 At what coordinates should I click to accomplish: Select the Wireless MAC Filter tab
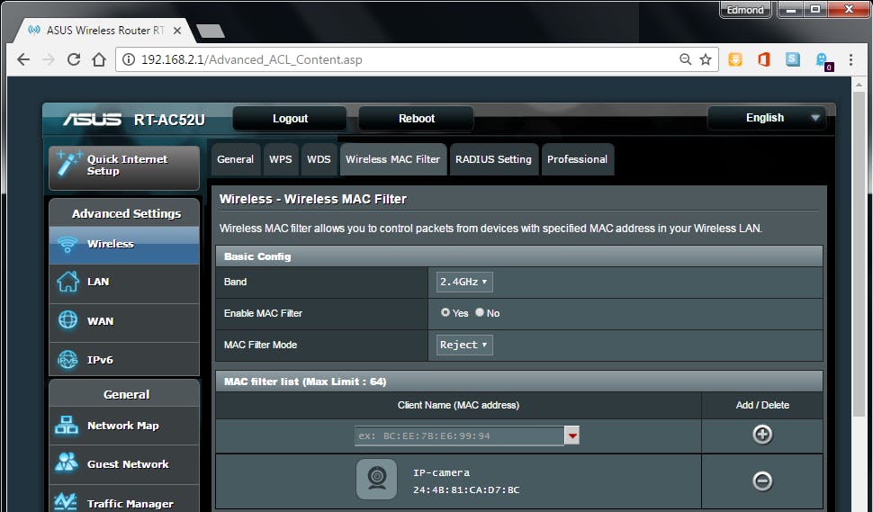(393, 159)
